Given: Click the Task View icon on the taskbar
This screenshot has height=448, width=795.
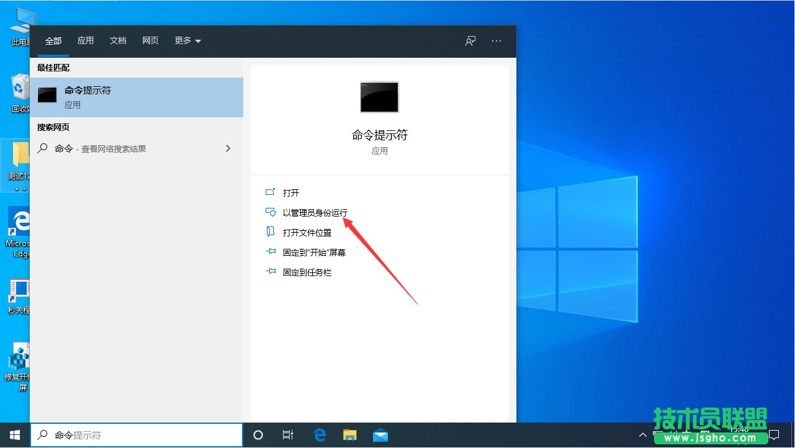Looking at the screenshot, I should coord(288,435).
